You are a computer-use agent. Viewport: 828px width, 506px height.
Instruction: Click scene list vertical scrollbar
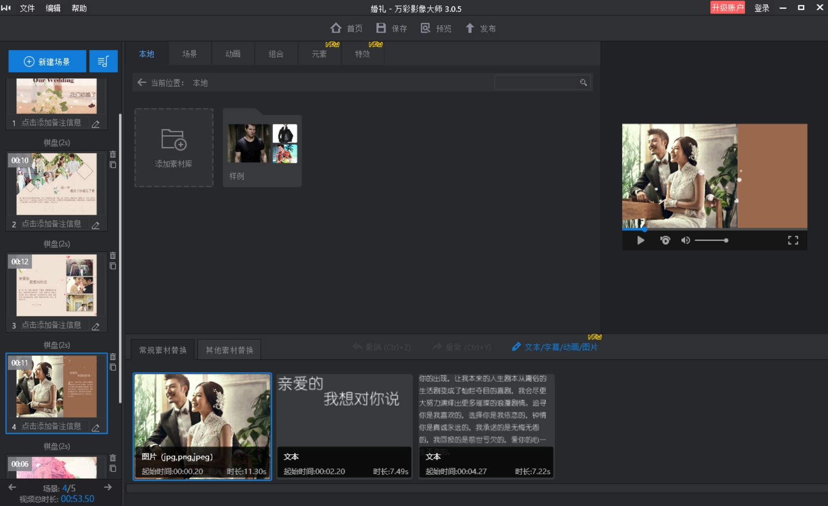120,258
